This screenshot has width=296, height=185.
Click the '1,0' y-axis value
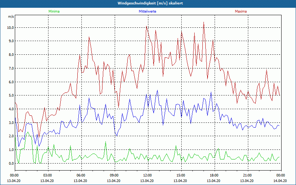pos(11,150)
